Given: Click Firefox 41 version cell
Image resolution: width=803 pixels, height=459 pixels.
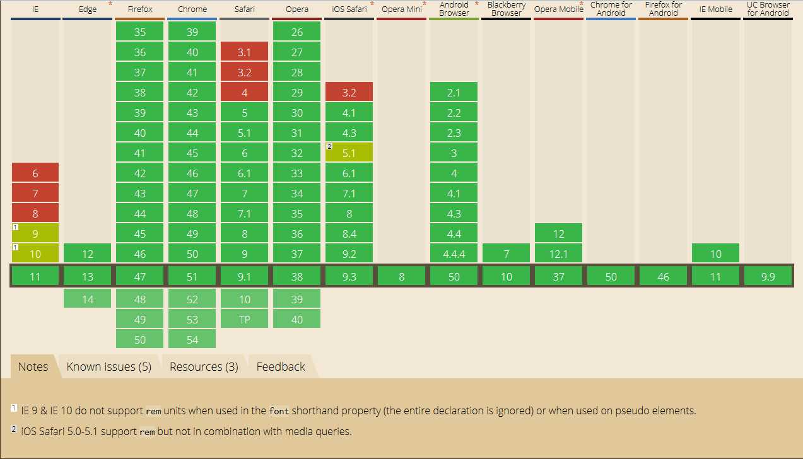Looking at the screenshot, I should pyautogui.click(x=140, y=153).
